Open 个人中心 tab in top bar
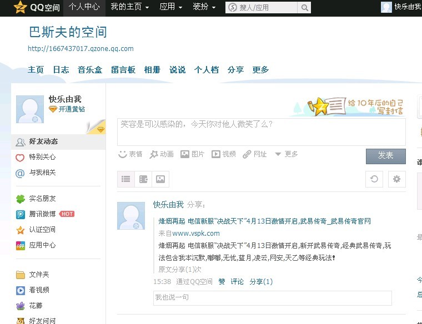This screenshot has height=324, width=422. click(84, 7)
